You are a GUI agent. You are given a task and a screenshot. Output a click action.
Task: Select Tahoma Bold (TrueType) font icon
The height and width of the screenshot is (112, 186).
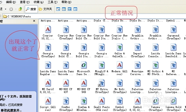click(173, 101)
